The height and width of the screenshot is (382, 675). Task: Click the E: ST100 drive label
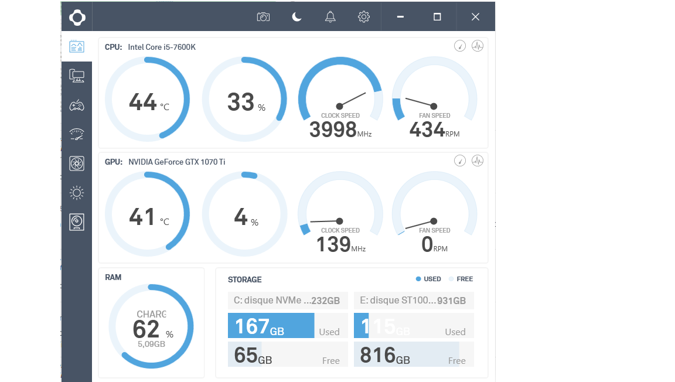click(413, 301)
